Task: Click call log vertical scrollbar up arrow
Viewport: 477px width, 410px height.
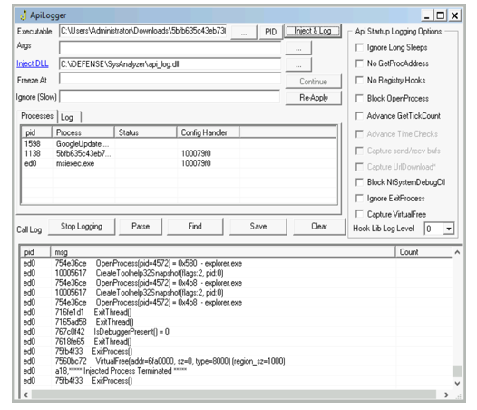Action: coord(457,252)
